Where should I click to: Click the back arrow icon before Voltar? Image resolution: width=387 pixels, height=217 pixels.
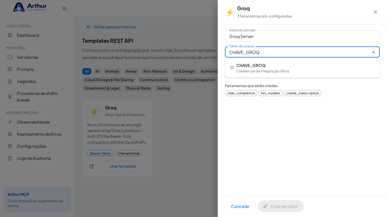[89, 27]
